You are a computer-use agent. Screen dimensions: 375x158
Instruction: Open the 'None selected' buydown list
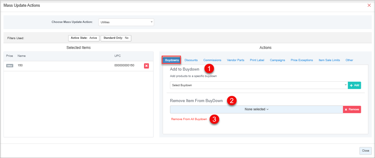tap(256, 109)
